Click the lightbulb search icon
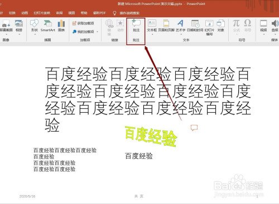The width and height of the screenshot is (279, 204). [114, 13]
